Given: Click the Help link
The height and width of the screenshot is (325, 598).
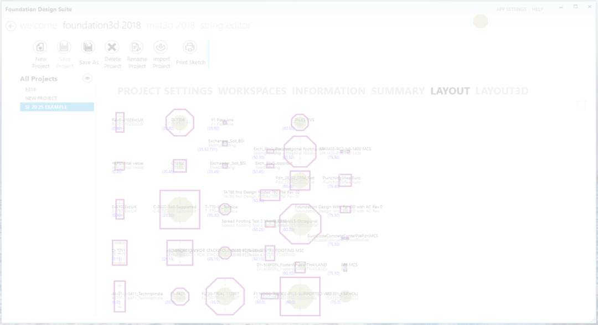Looking at the screenshot, I should (x=538, y=9).
